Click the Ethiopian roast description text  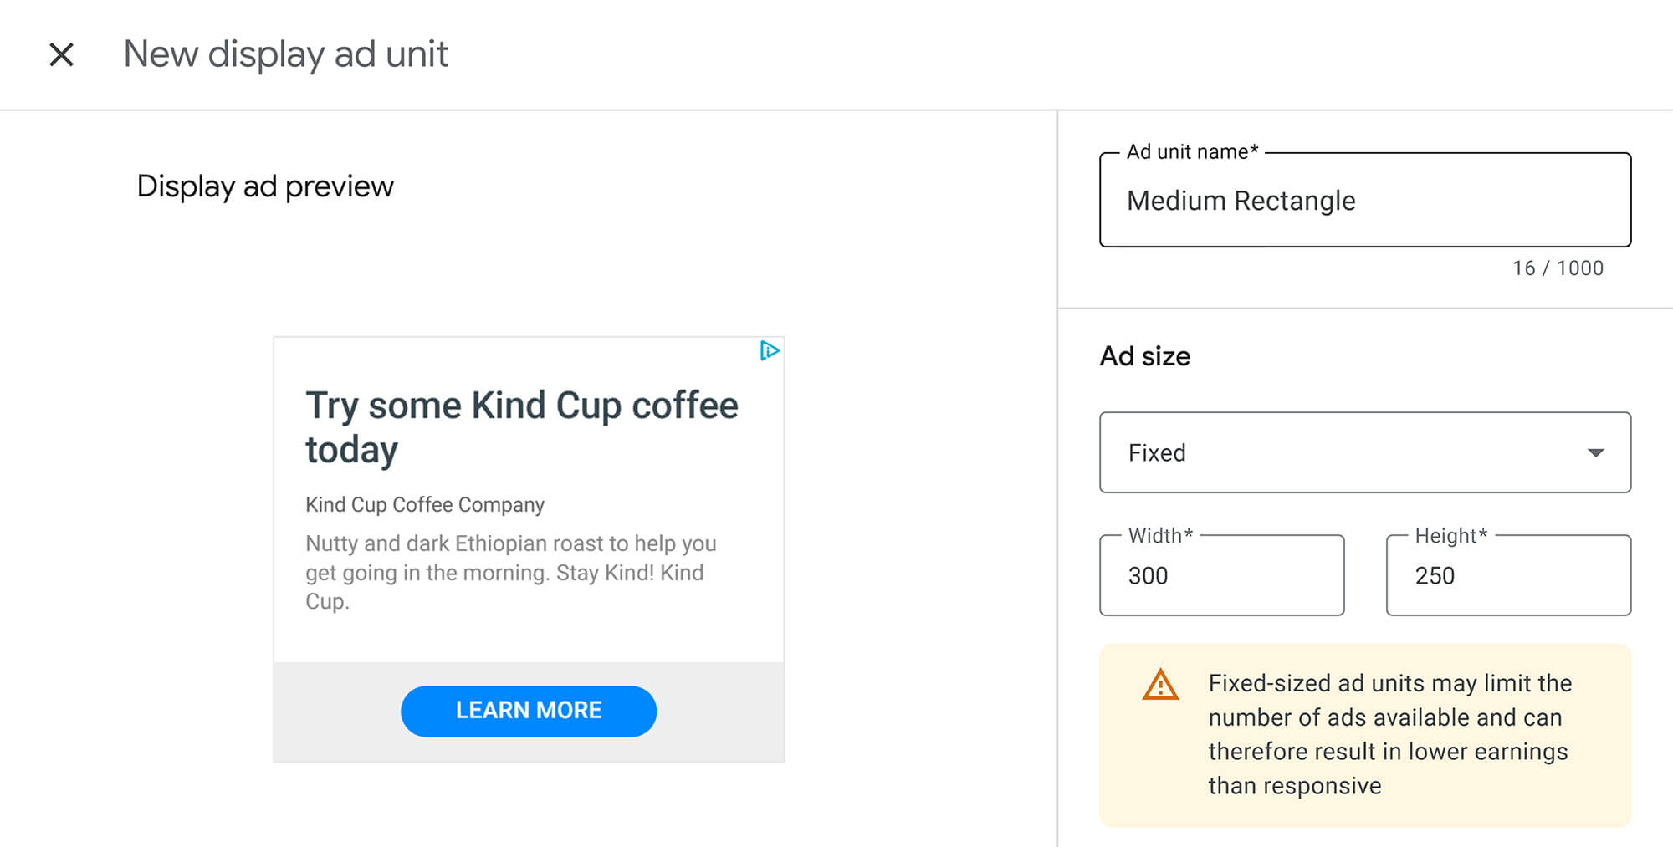[x=509, y=572]
